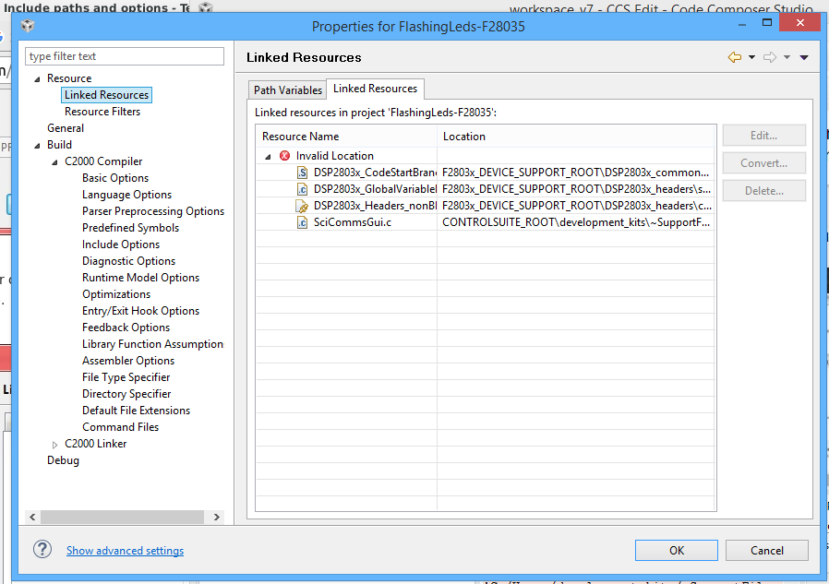
Task: Click the help question mark icon
Action: [42, 549]
